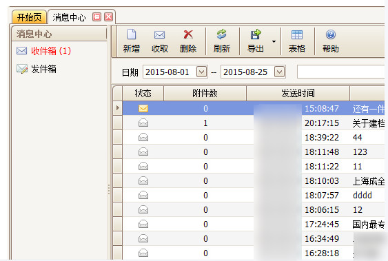Screen dimensions: 388x261
Task: Open the end date 2015-08-25 dropdown
Action: click(279, 72)
